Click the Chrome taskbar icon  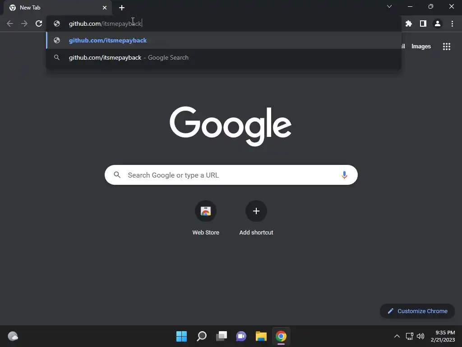(x=281, y=336)
